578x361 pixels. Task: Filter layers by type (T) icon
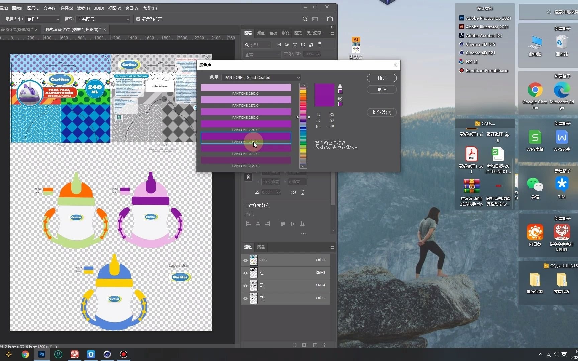click(x=295, y=44)
